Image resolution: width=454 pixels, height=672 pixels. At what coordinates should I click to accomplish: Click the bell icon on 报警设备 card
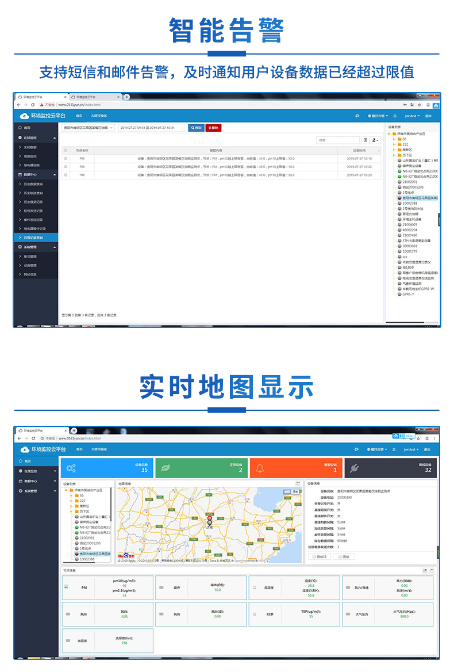click(x=260, y=468)
